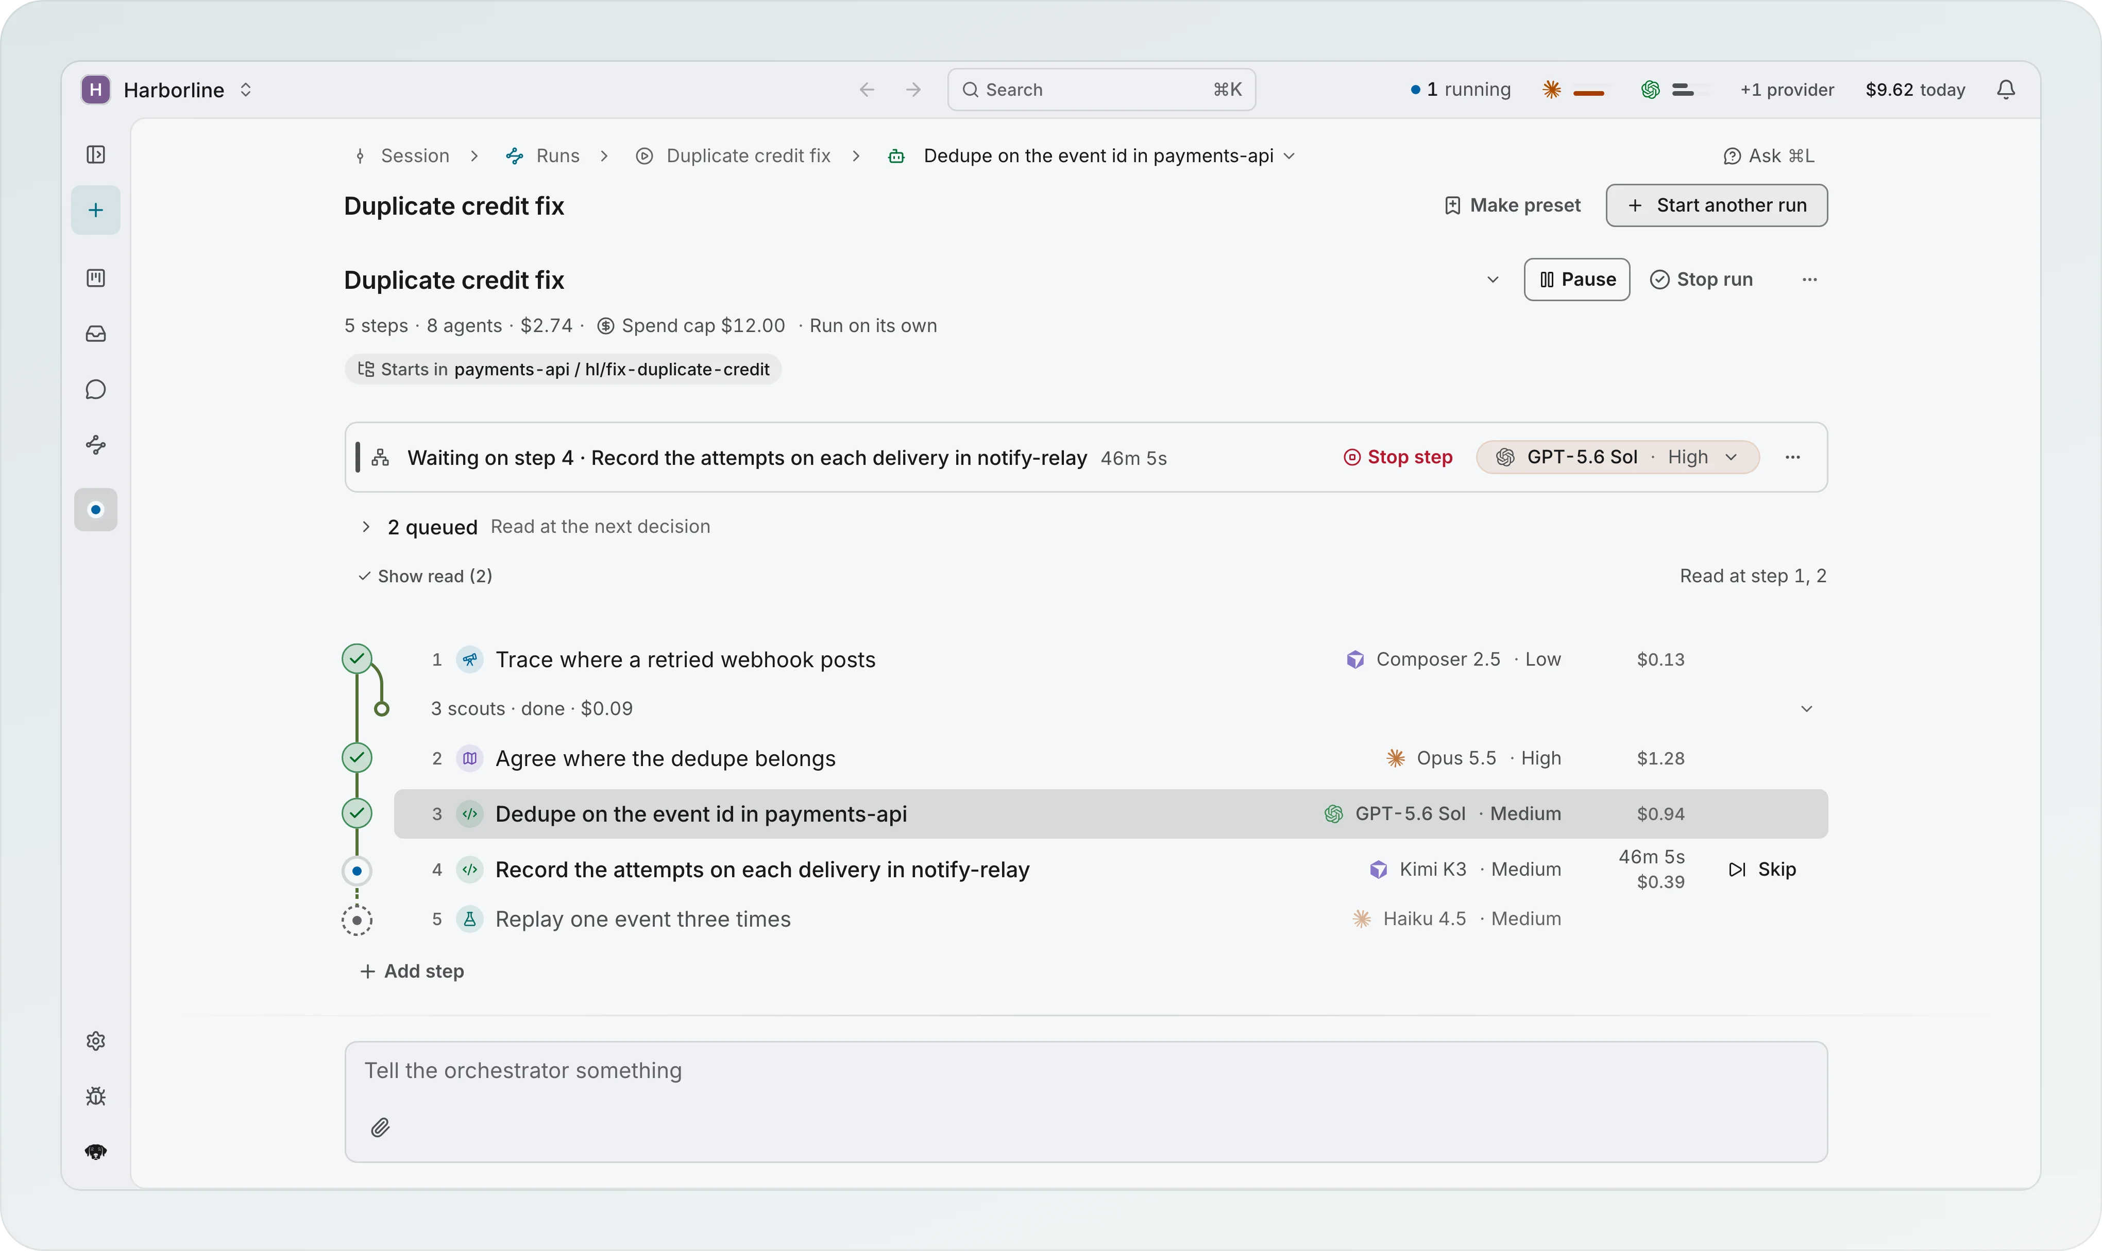The height and width of the screenshot is (1251, 2102).
Task: Open the runs flow icon in sidebar
Action: 95,445
